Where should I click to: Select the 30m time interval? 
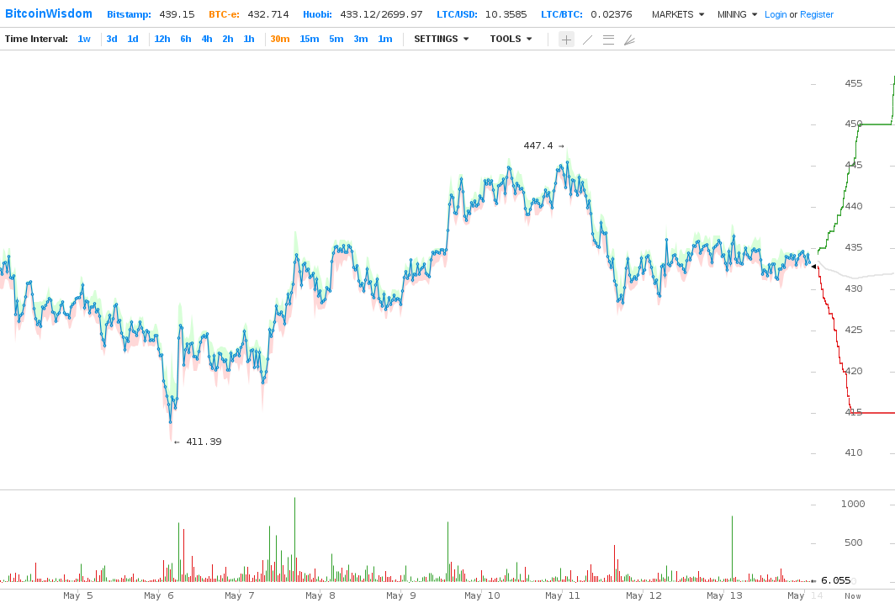coord(280,40)
